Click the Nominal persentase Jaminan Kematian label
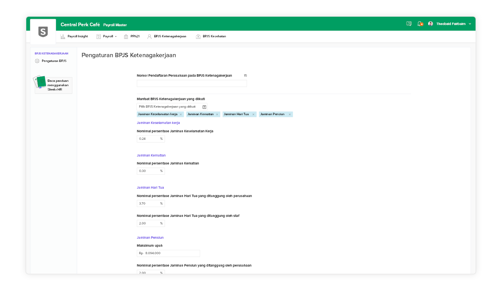Screen dimensions: 501x290 click(x=168, y=163)
